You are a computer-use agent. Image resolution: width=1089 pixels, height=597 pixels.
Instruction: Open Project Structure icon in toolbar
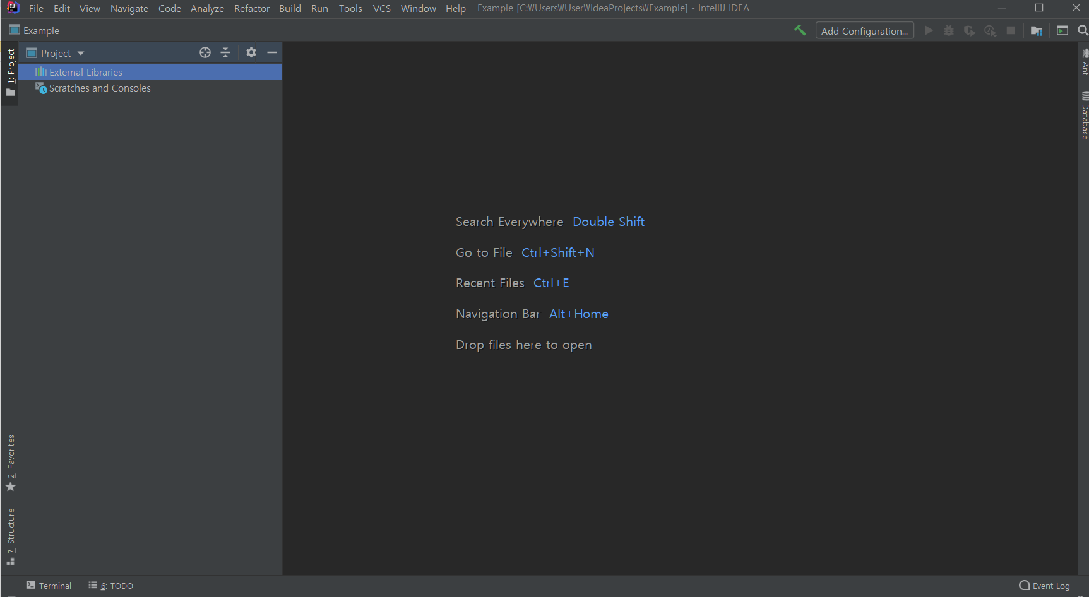pyautogui.click(x=1037, y=30)
